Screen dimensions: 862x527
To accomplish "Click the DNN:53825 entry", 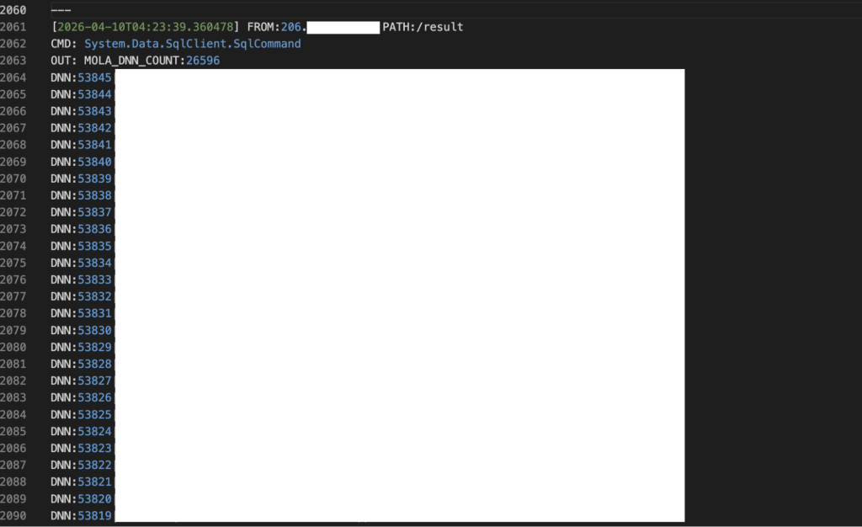I will pyautogui.click(x=81, y=414).
